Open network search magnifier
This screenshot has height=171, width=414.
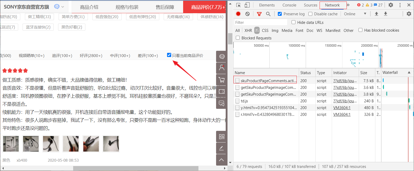[268, 14]
